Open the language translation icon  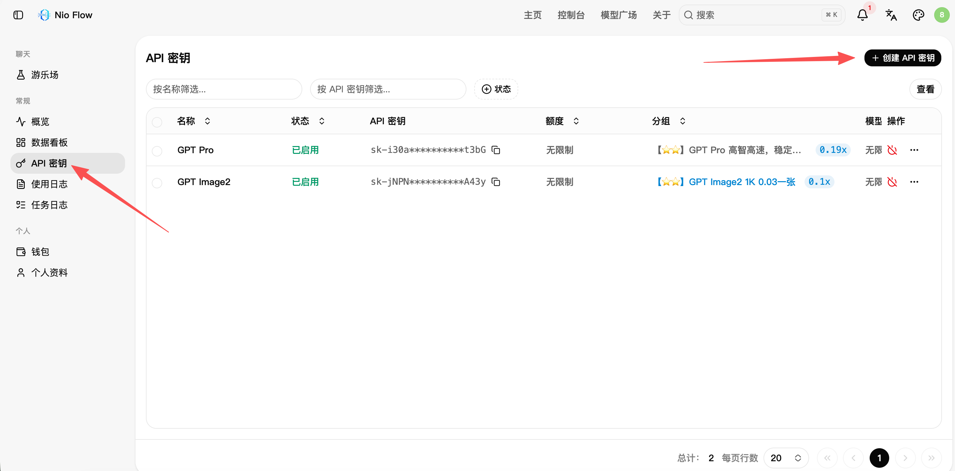tap(891, 15)
